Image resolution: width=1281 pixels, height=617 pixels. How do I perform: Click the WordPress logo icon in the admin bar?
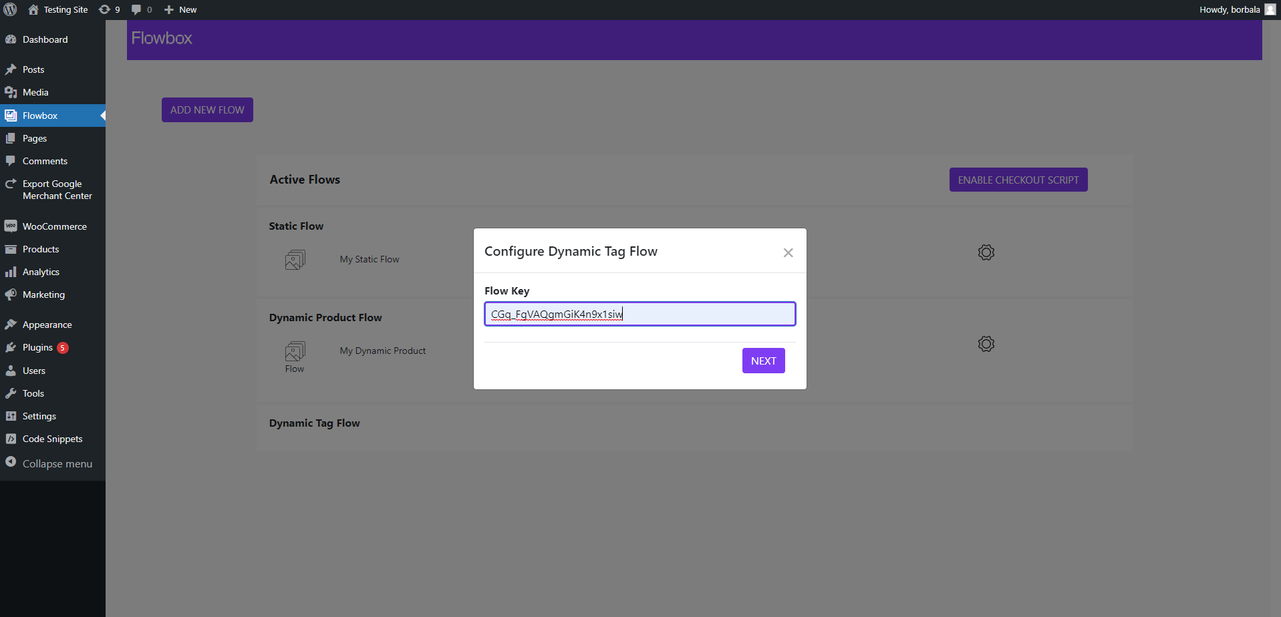tap(10, 9)
